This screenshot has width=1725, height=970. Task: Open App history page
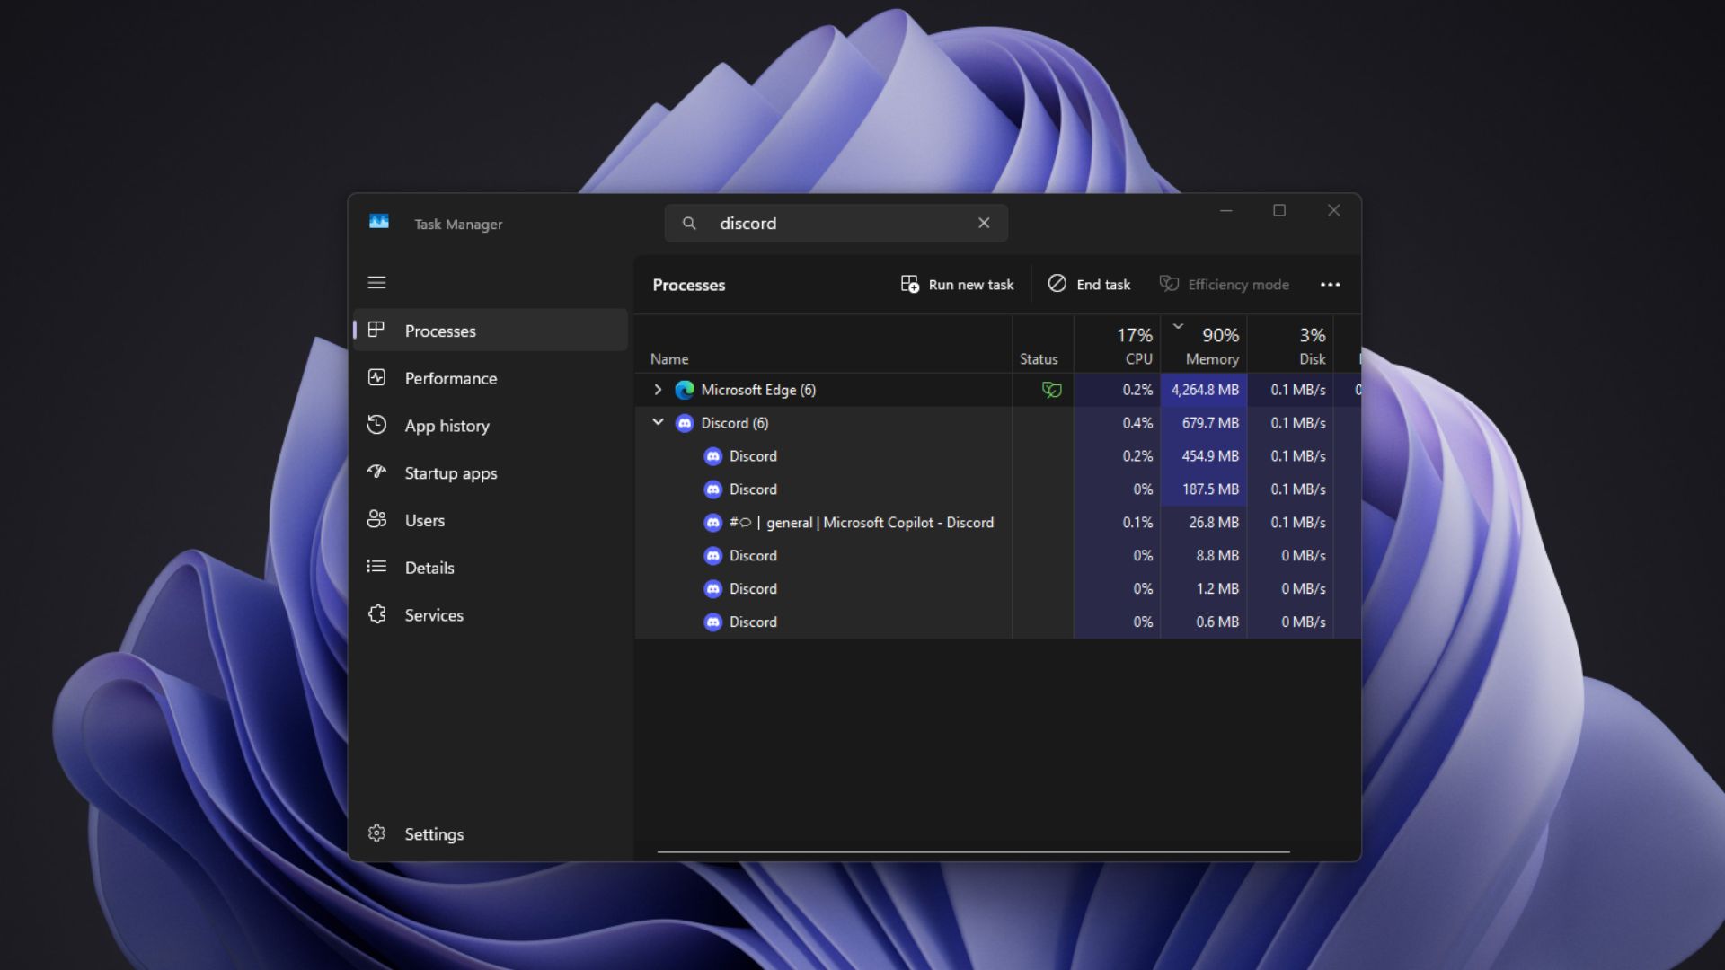point(491,426)
